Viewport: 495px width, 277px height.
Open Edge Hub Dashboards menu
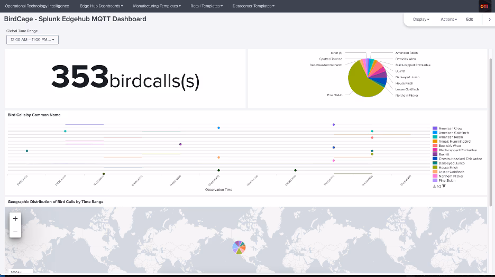pyautogui.click(x=102, y=6)
